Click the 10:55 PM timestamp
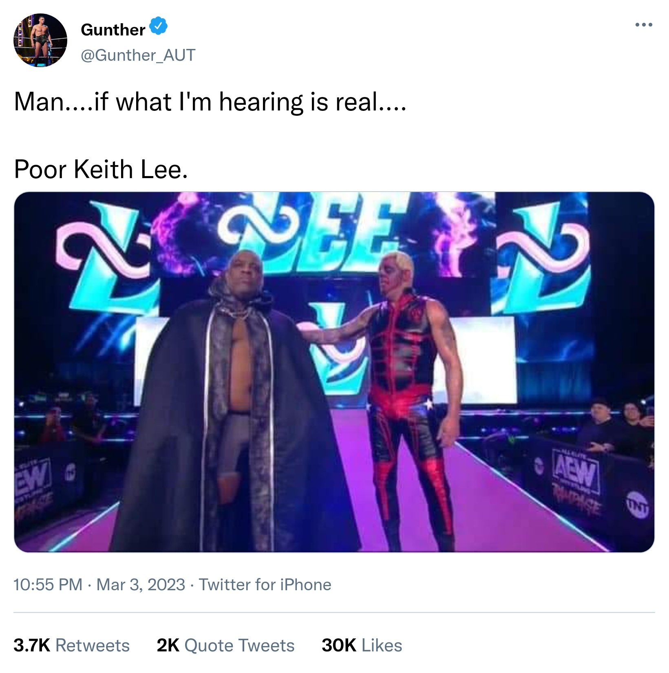The width and height of the screenshot is (669, 673). pos(48,585)
